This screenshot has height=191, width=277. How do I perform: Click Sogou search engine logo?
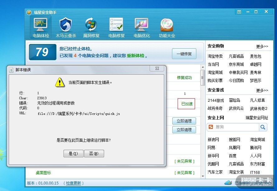[x=211, y=127]
